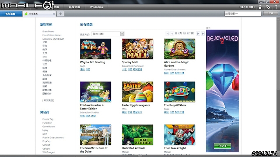The width and height of the screenshot is (280, 157).
Task: Filter by developer PopCap
Action: [46, 141]
